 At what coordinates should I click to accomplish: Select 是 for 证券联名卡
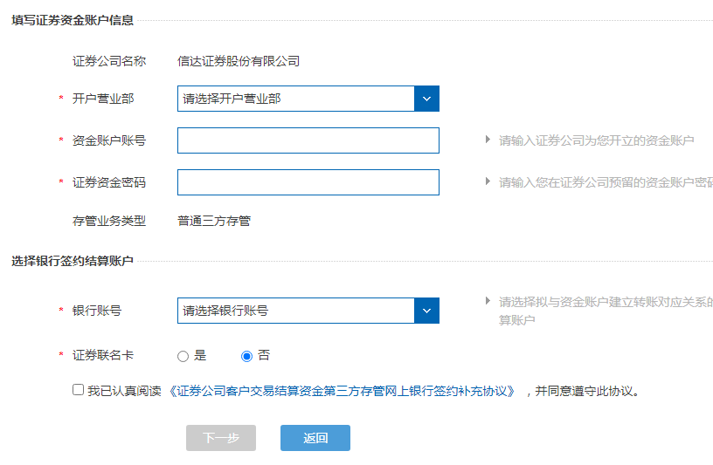[183, 356]
